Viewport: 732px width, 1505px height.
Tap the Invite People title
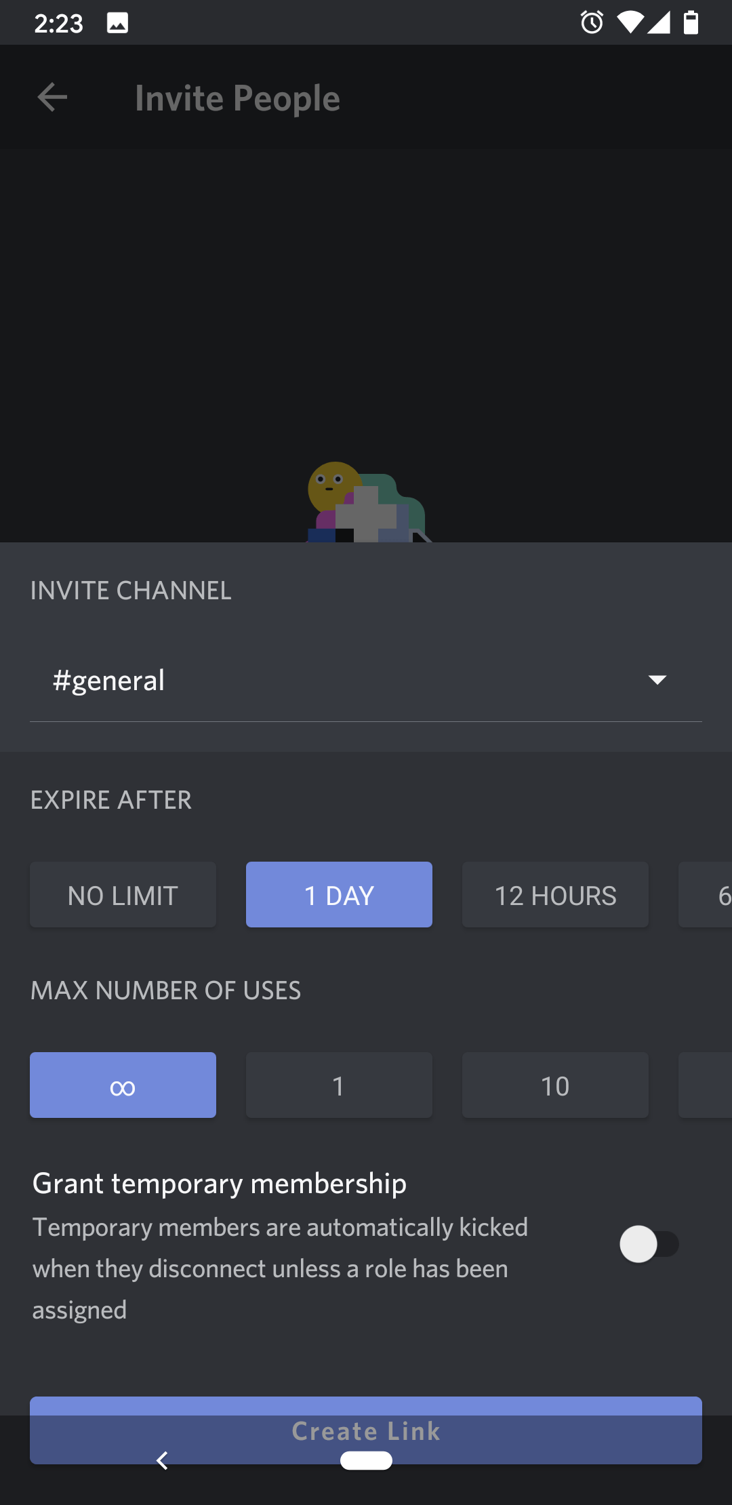point(237,98)
